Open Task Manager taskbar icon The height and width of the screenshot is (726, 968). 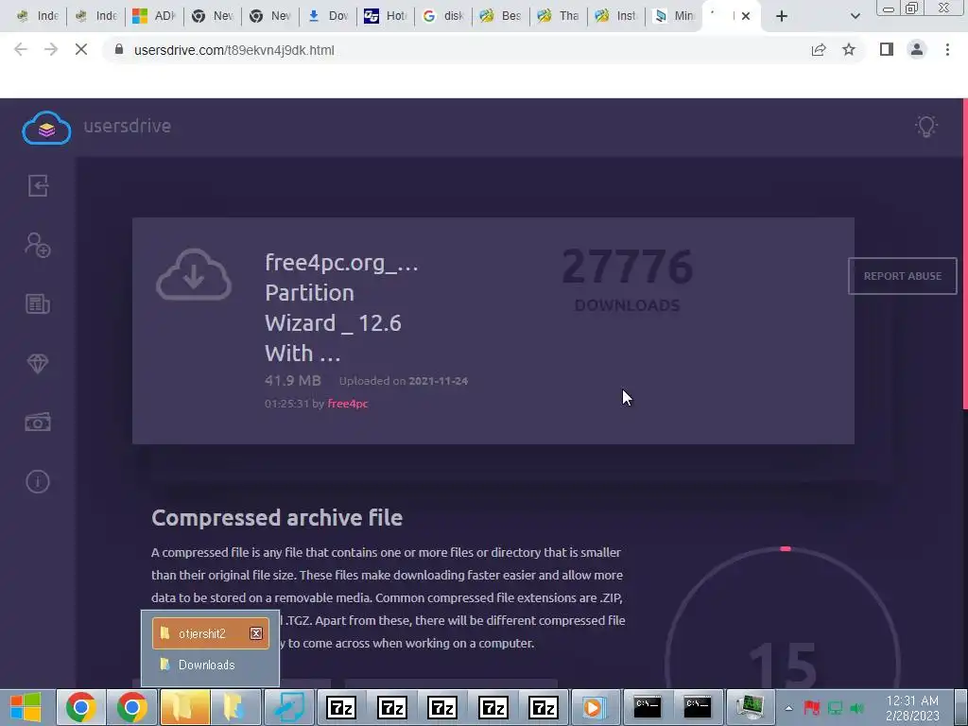(x=749, y=707)
